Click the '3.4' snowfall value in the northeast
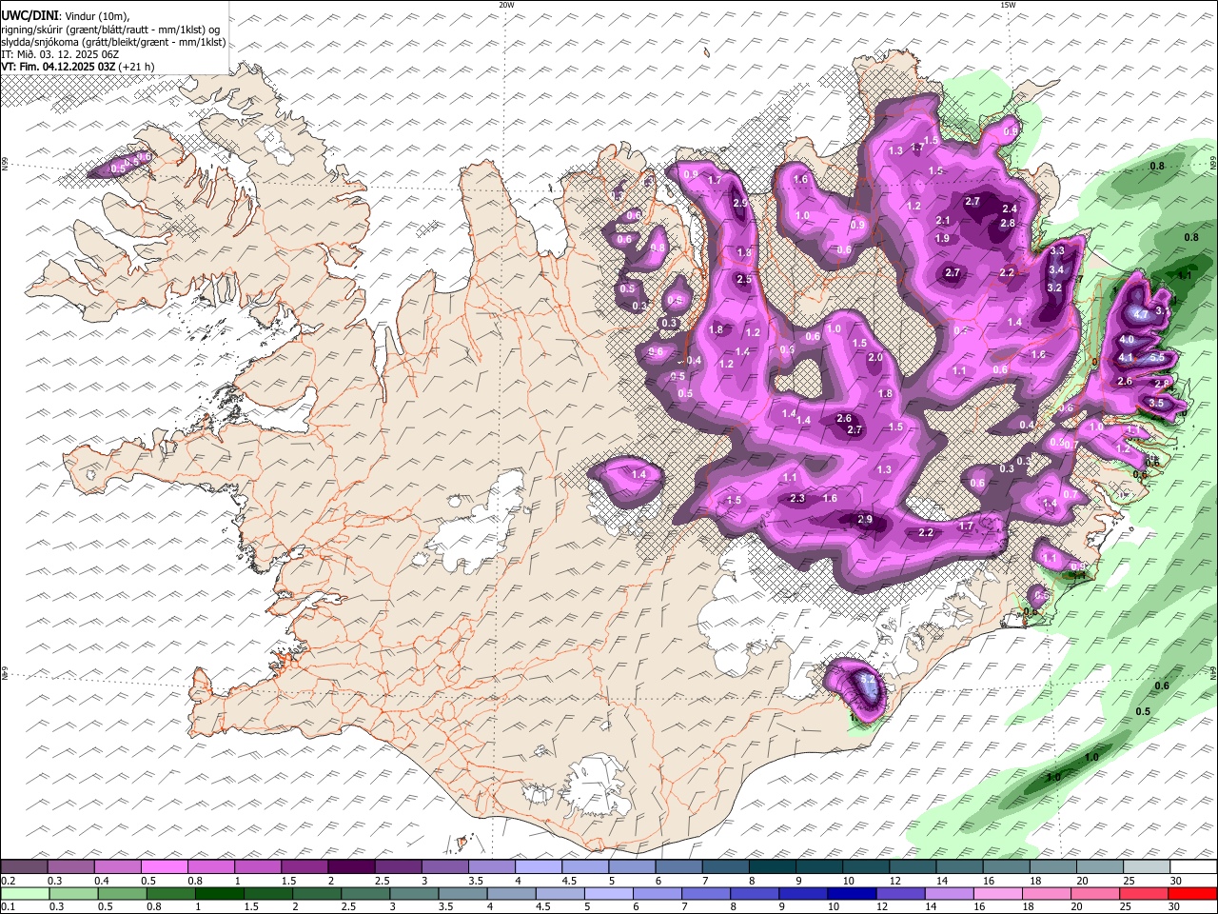 click(1056, 270)
